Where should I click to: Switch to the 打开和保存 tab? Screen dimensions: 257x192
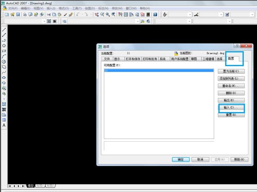[133, 59]
